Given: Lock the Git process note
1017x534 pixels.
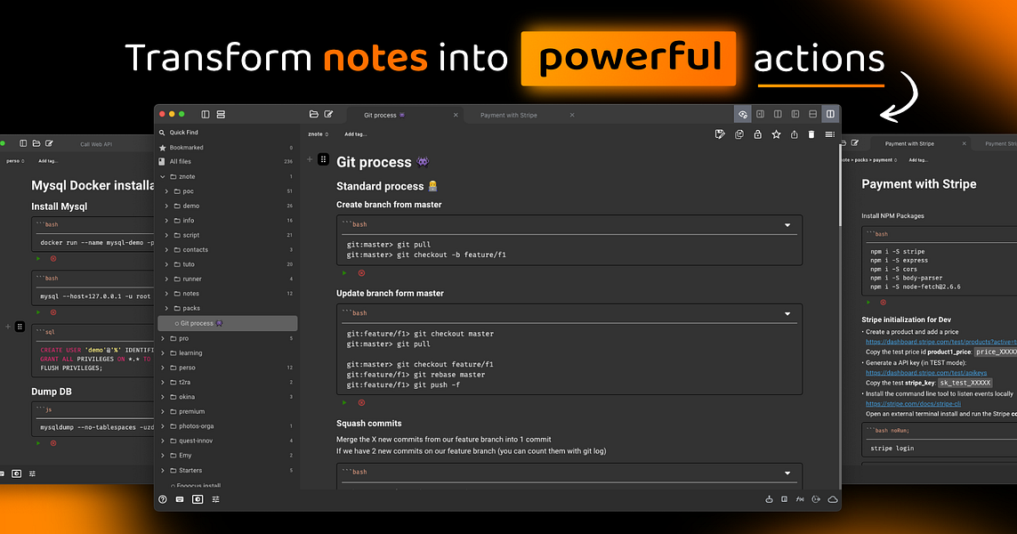Looking at the screenshot, I should [x=757, y=133].
